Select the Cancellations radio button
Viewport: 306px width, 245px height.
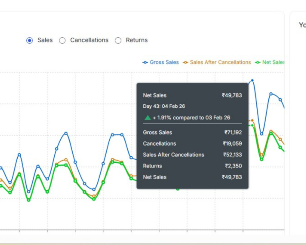tap(62, 40)
